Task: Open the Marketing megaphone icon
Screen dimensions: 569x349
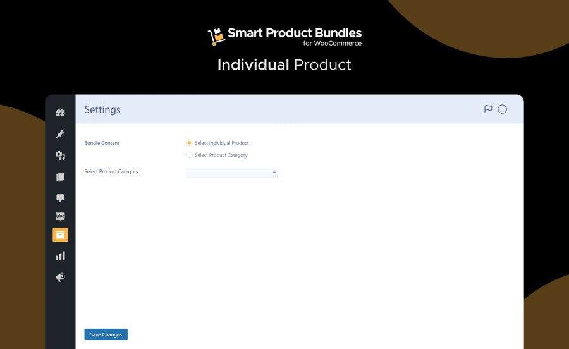Action: [x=60, y=277]
